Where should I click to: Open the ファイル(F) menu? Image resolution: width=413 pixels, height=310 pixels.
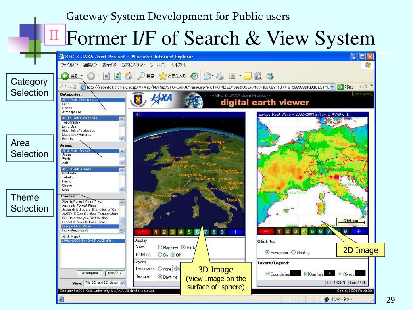(x=69, y=65)
